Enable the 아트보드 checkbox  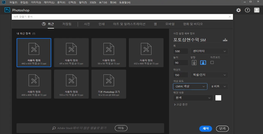point(212,63)
